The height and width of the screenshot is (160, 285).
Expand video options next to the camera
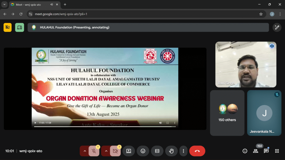click(106, 151)
